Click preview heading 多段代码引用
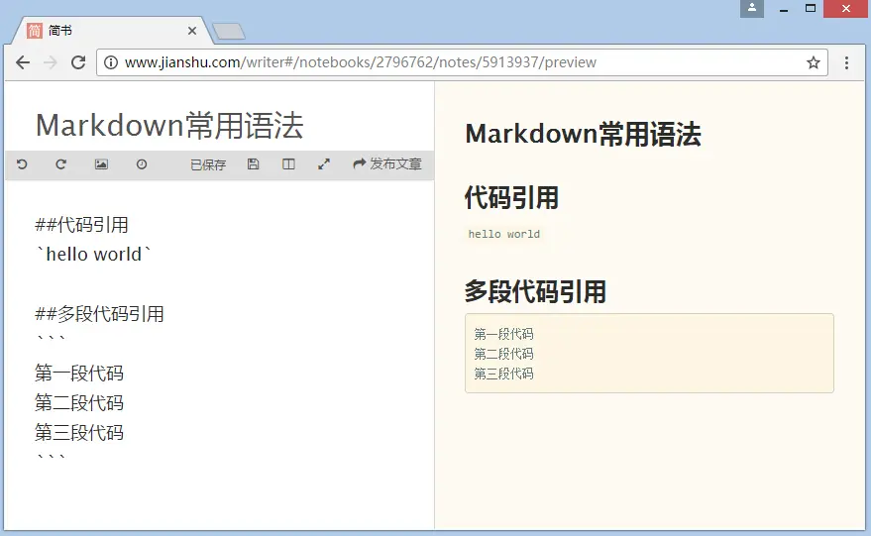This screenshot has width=871, height=536. click(535, 291)
